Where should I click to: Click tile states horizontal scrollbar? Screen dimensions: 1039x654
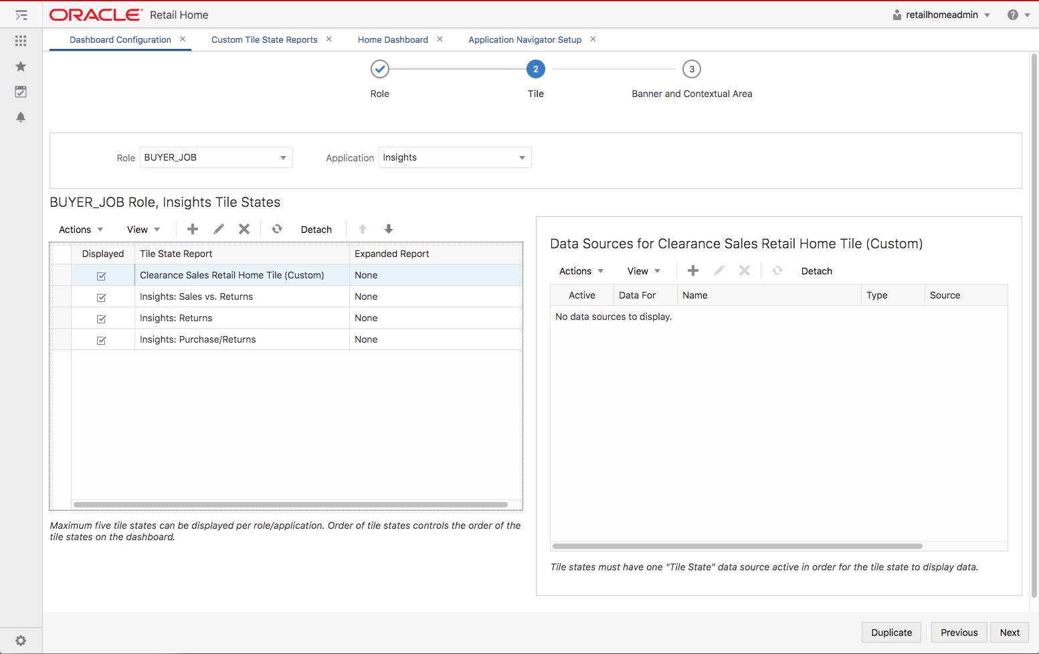pyautogui.click(x=290, y=505)
